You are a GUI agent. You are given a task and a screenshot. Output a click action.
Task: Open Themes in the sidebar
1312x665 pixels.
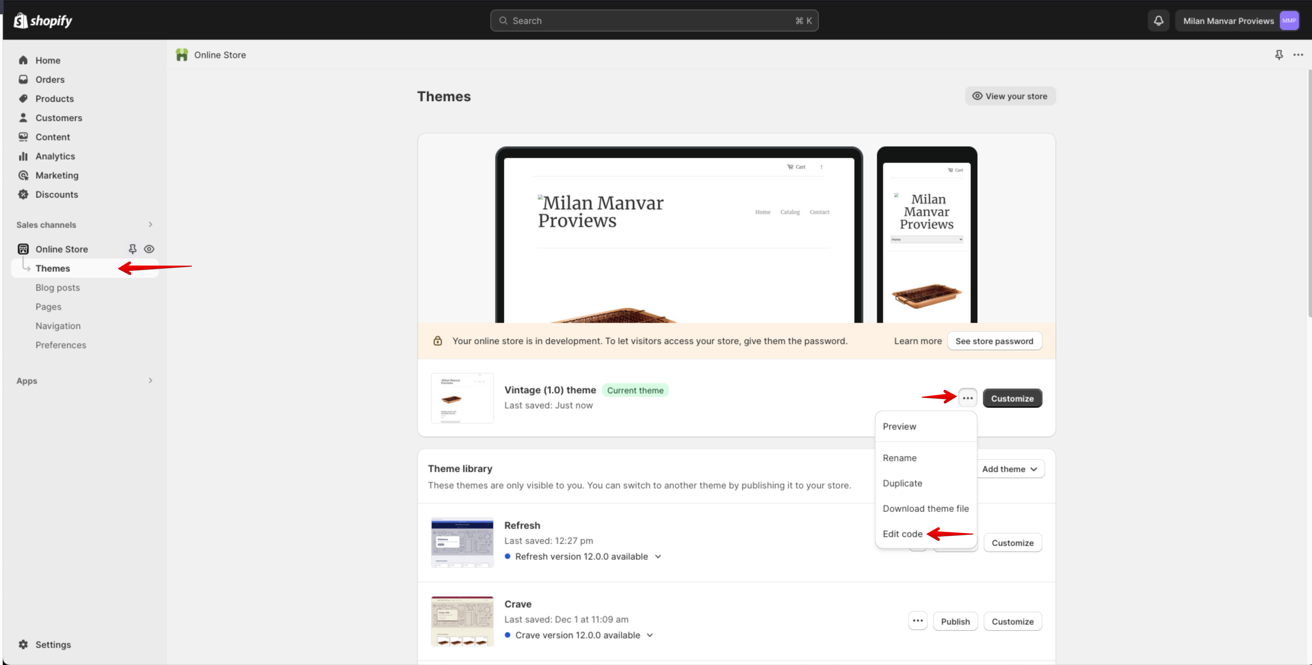point(84,268)
